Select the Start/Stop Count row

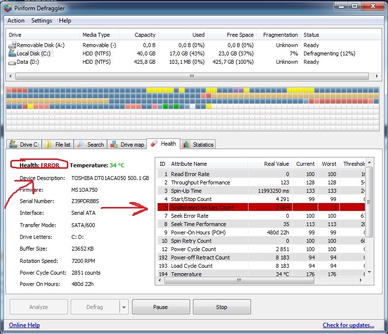click(261, 199)
